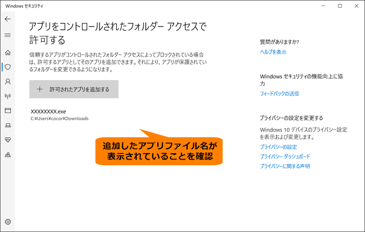Open フィードバックの送信 link
The width and height of the screenshot is (365, 232).
[x=279, y=93]
